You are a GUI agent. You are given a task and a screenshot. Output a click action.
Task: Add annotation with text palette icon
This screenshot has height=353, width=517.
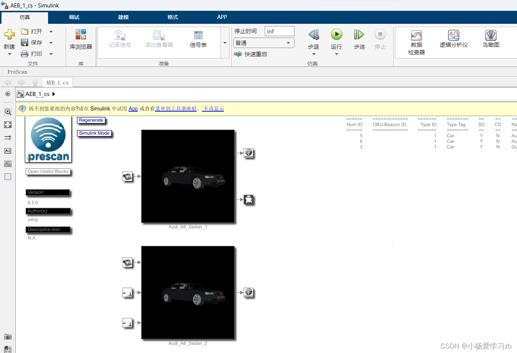pos(8,151)
